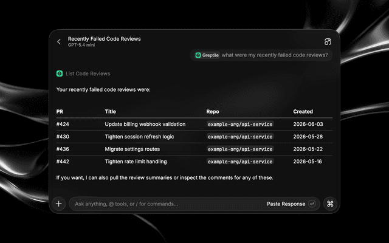Open the plus attachment button
This screenshot has height=243, width=389.
coord(59,204)
